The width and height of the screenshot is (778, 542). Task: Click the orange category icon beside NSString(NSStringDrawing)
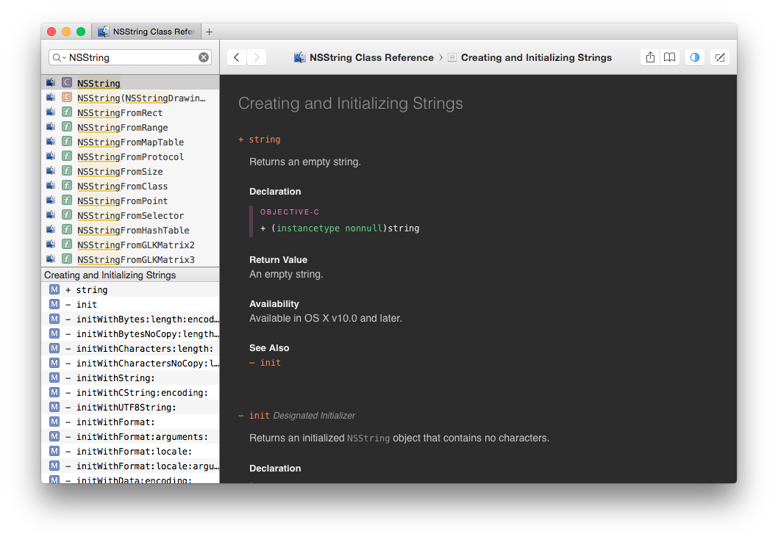67,97
